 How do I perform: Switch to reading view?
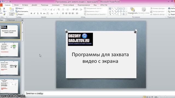point(150,97)
